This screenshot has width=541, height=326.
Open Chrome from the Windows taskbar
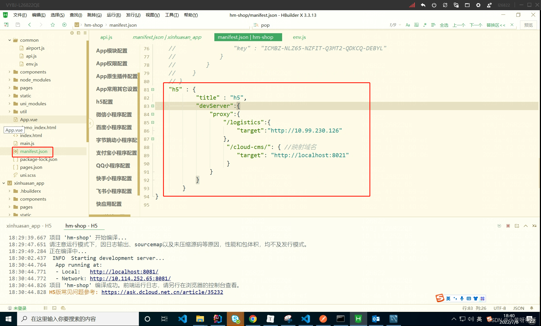(253, 319)
